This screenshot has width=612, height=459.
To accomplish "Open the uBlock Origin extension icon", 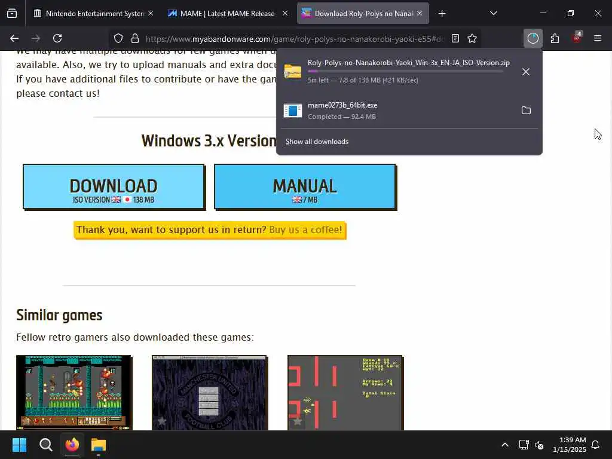I will coord(577,38).
